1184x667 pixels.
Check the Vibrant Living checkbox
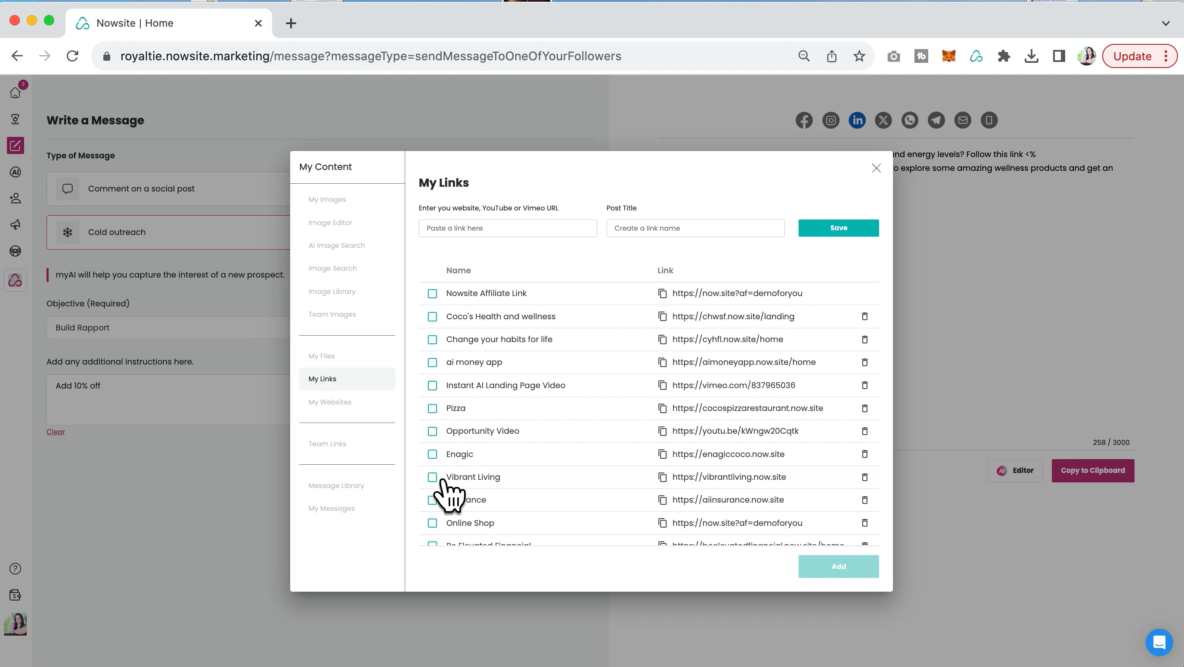coord(432,477)
